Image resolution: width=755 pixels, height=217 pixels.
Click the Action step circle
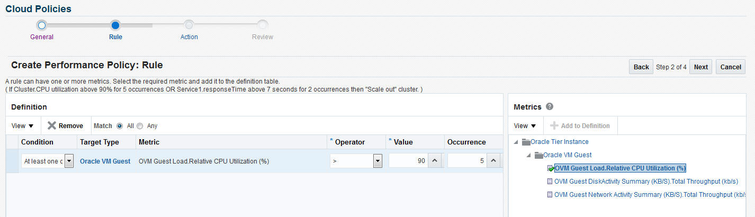click(x=188, y=25)
